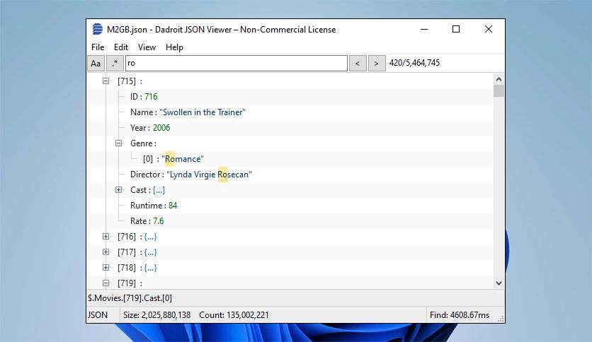This screenshot has height=342, width=592.
Task: Expand the [716] node
Action: (106, 237)
